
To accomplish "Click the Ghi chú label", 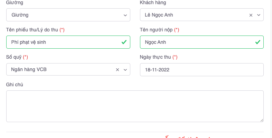I will point(15,85).
